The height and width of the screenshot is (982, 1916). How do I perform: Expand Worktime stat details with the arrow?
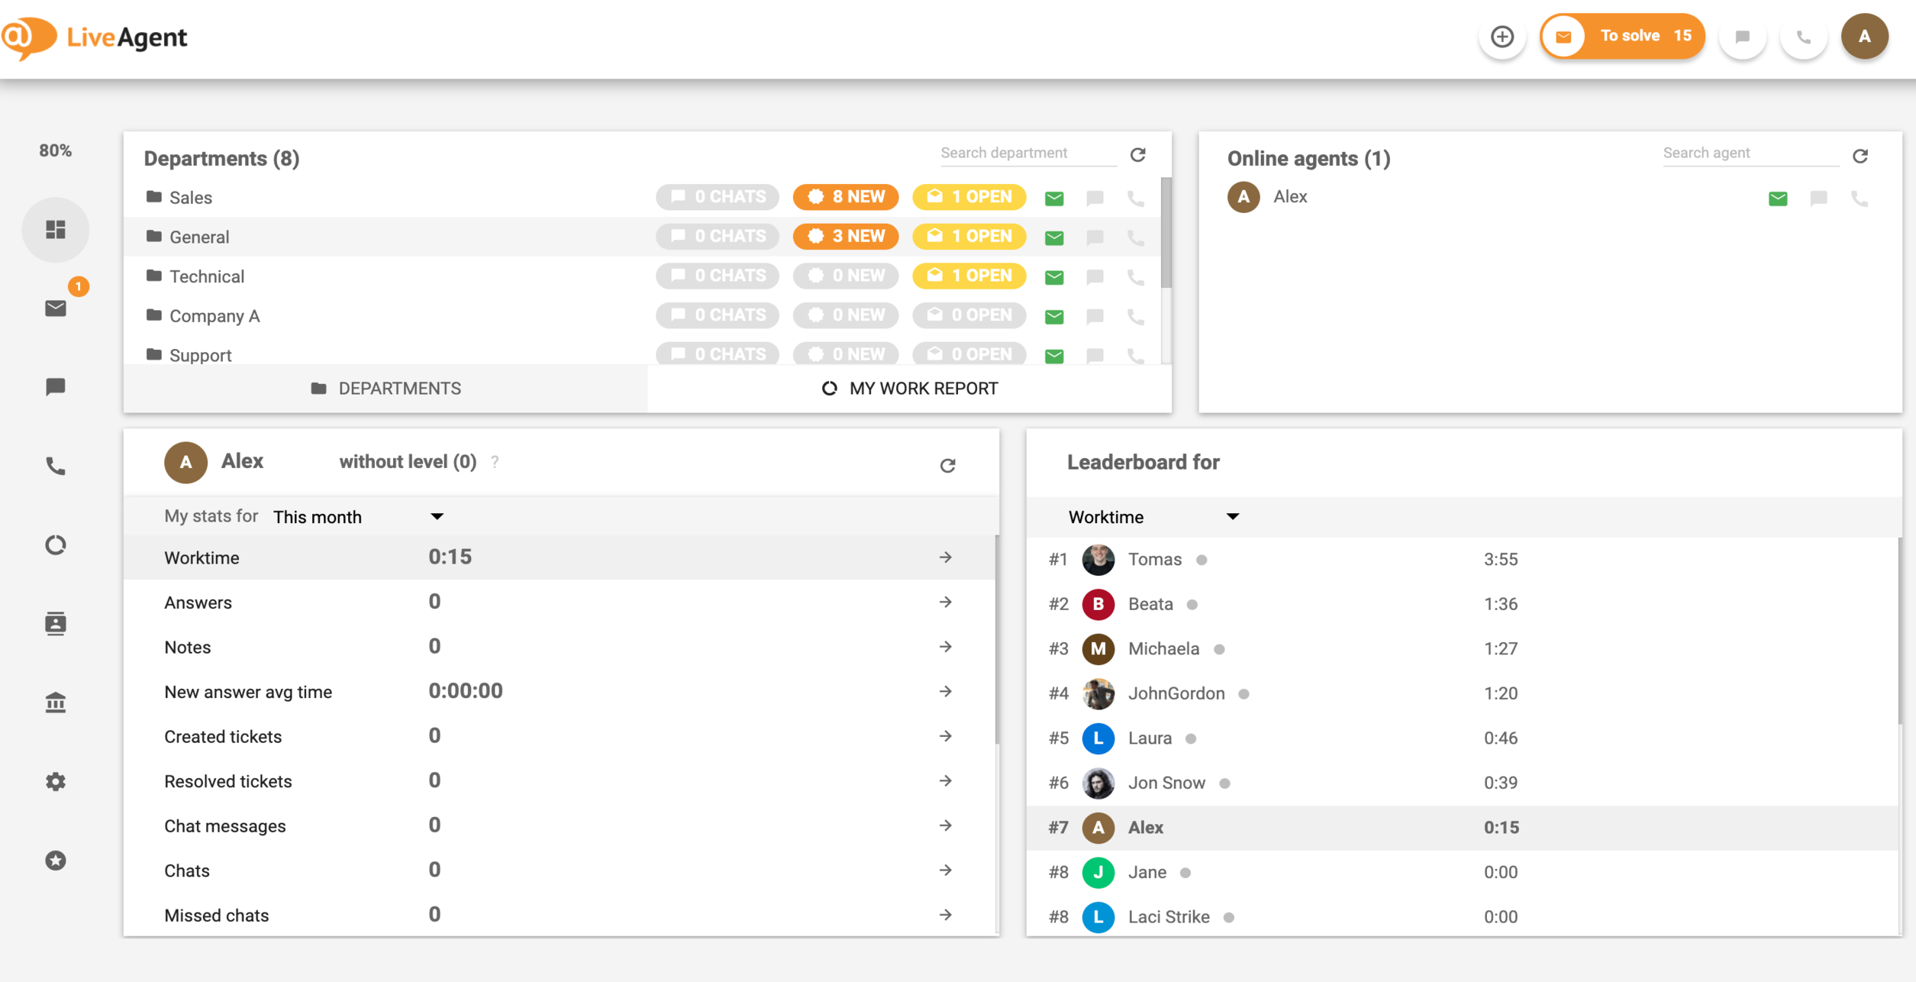tap(946, 557)
